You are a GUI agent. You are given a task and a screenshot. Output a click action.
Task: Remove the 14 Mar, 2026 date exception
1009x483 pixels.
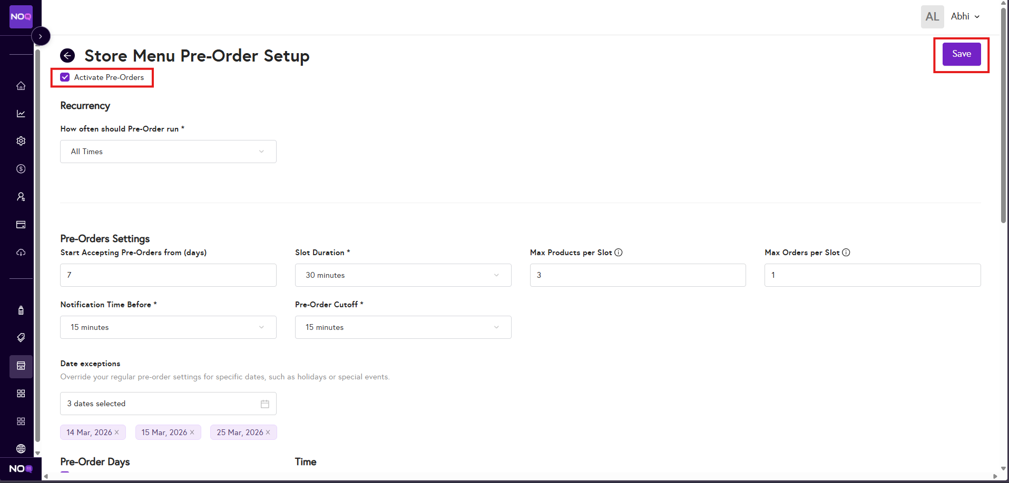click(117, 432)
